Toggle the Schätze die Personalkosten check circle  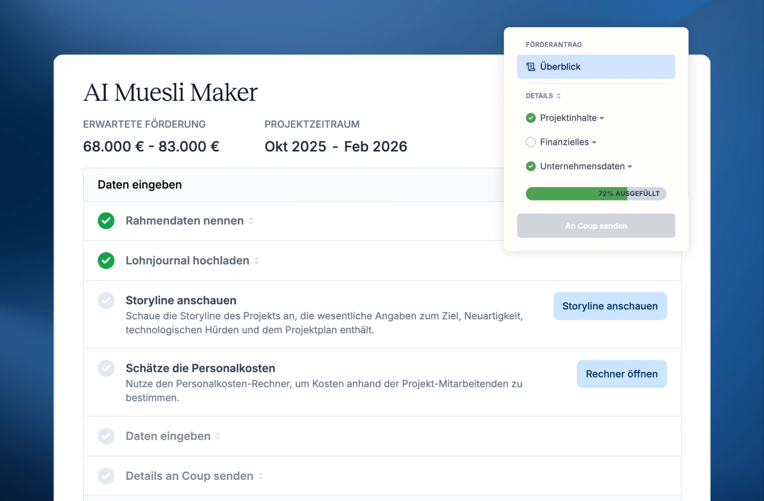(x=106, y=369)
